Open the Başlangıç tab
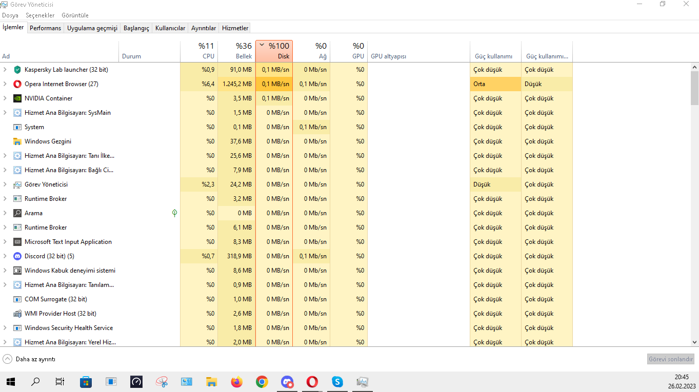The height and width of the screenshot is (392, 699). coord(136,28)
